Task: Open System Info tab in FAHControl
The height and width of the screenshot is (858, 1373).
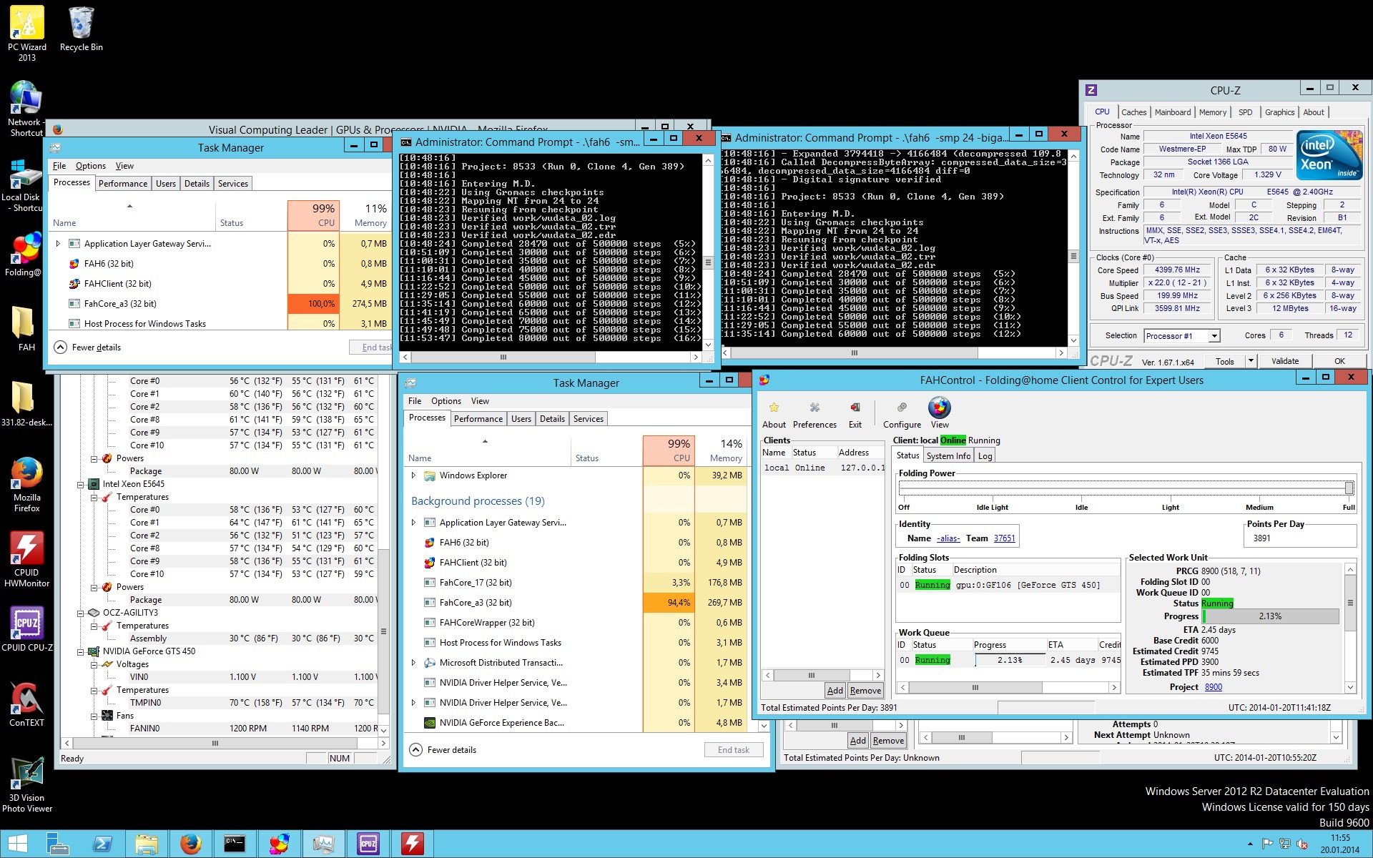Action: [x=948, y=456]
